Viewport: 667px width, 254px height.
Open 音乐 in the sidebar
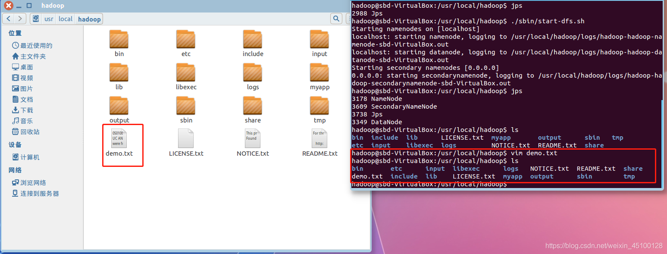[x=22, y=121]
